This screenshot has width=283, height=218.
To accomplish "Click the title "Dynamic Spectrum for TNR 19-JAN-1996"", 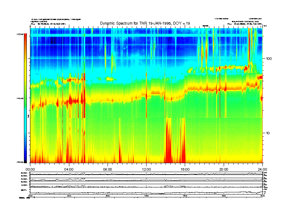I will 135,23.
